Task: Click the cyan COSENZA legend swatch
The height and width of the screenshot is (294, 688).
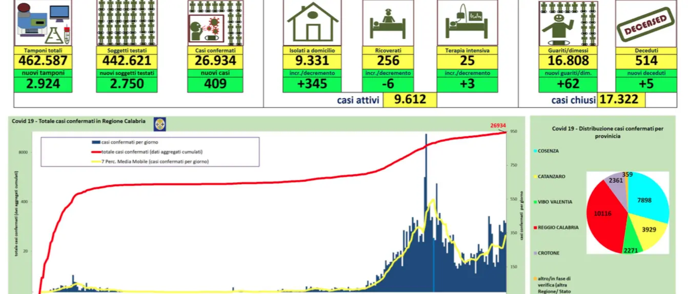Action: pos(536,151)
